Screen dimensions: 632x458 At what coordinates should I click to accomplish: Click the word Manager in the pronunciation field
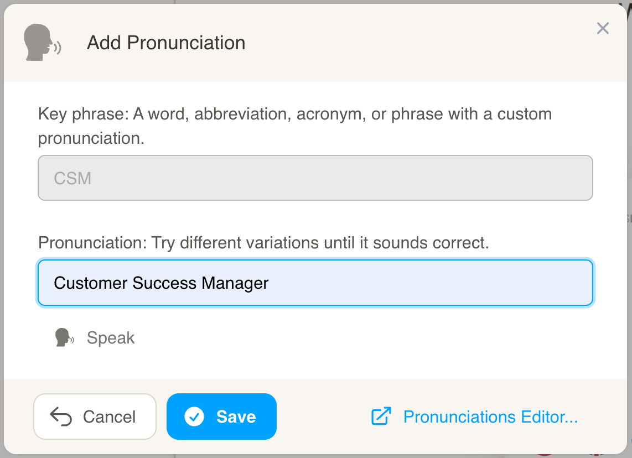tap(235, 283)
